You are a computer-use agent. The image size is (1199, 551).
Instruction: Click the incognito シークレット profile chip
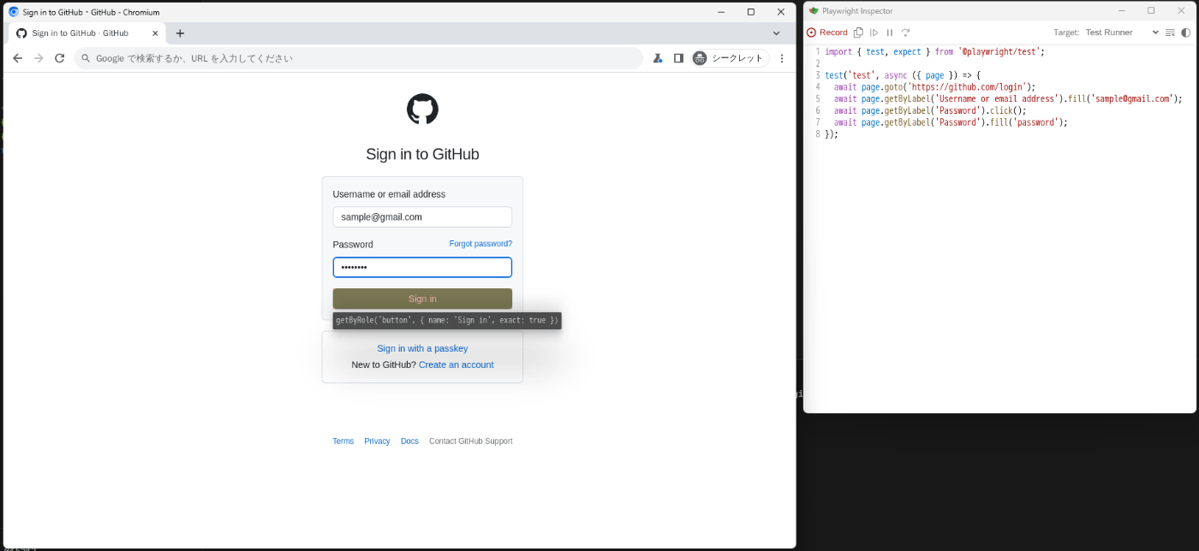coord(729,58)
